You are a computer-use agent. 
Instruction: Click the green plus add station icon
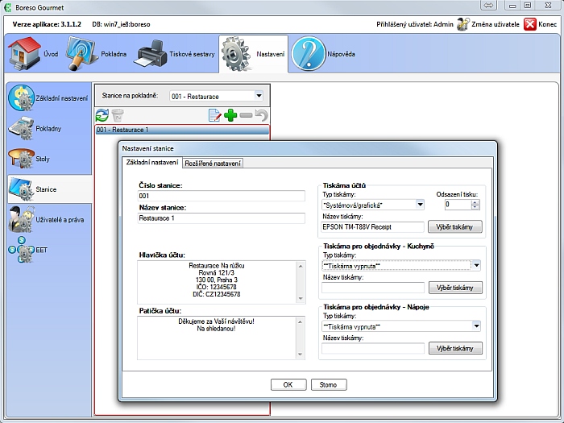230,116
